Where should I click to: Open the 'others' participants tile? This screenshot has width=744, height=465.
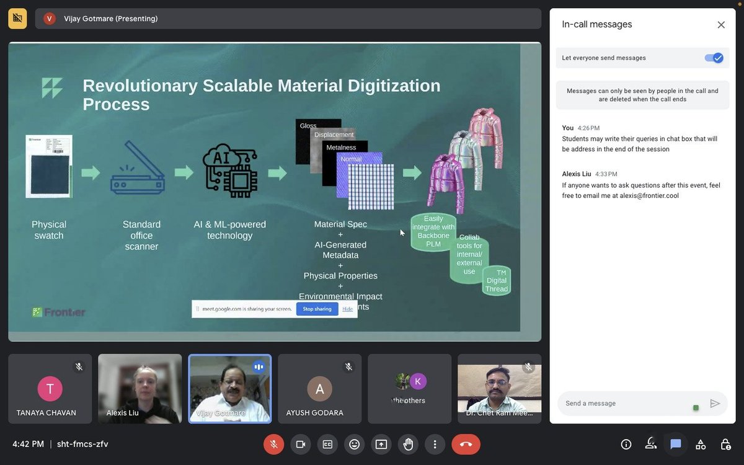coord(410,389)
